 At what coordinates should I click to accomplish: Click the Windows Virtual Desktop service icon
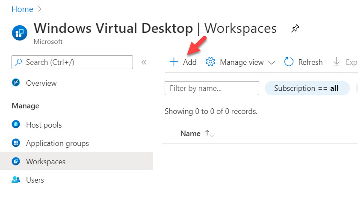click(x=20, y=33)
